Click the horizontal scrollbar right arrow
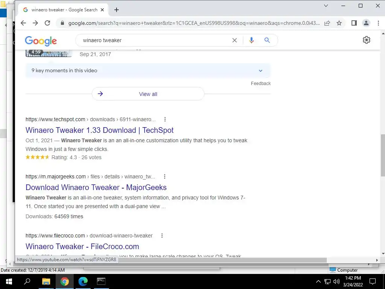Image resolution: width=385 pixels, height=289 pixels. point(377,260)
